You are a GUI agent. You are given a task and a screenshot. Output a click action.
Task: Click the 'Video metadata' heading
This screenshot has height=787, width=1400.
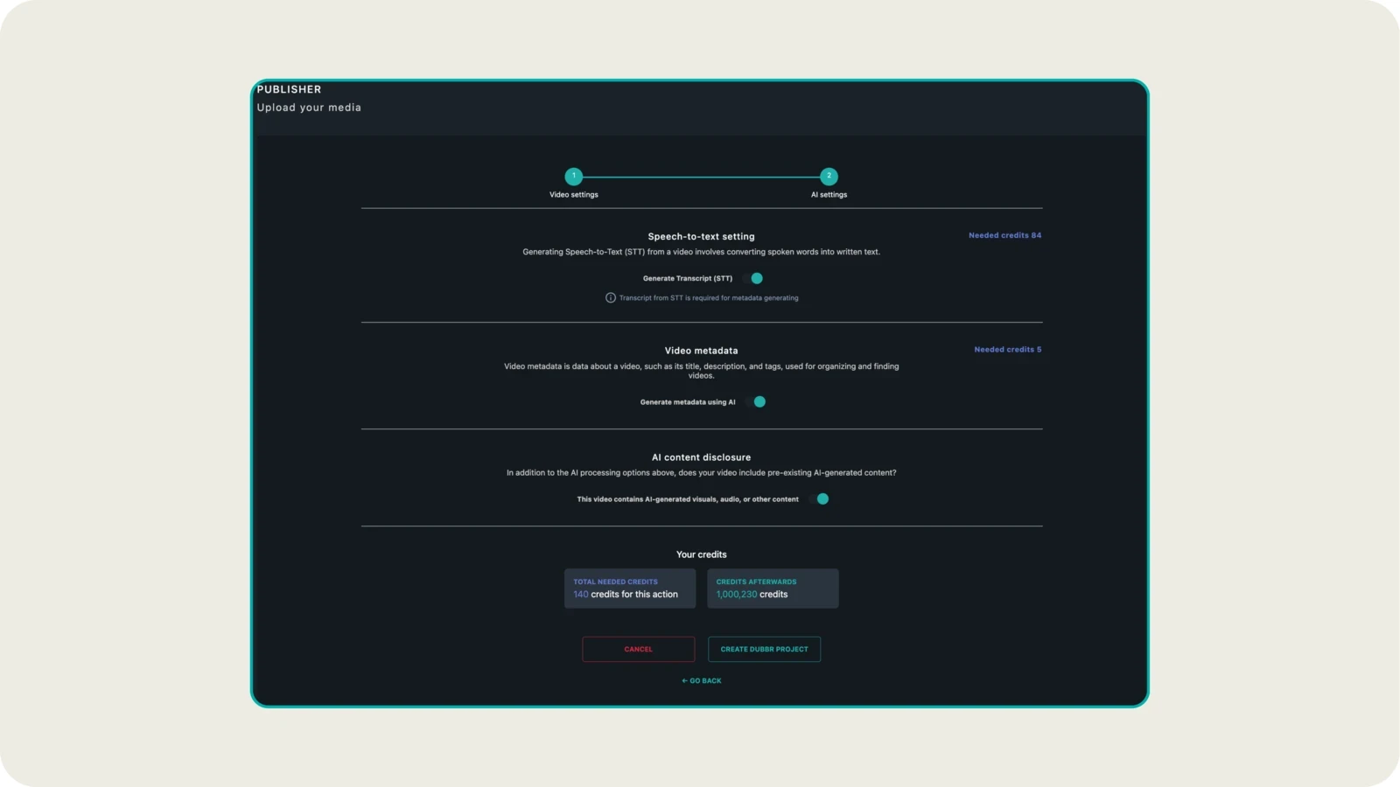[701, 351]
